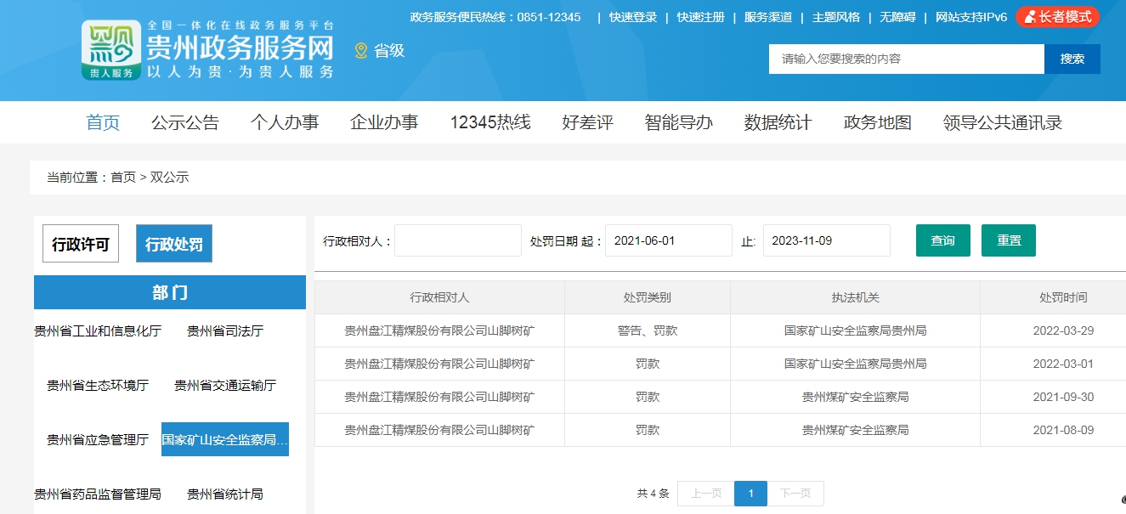Viewport: 1126px width, 514px height.
Task: Switch to the 行政许可 tab
Action: click(x=81, y=245)
